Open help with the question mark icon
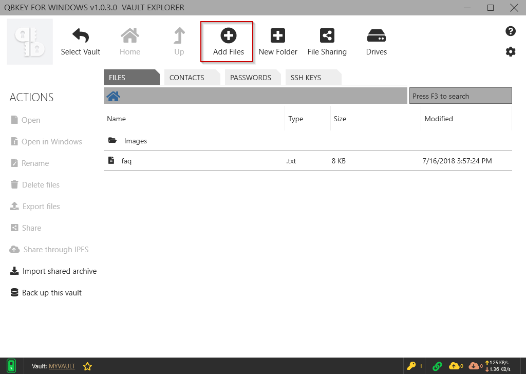The image size is (526, 374). coord(511,31)
